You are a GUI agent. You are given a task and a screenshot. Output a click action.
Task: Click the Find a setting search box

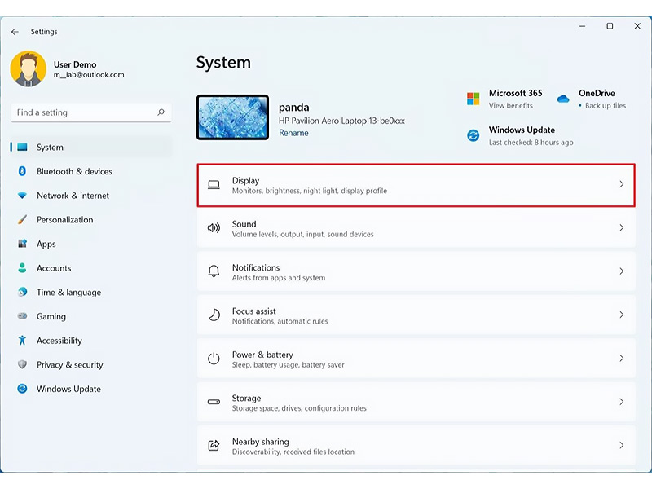(x=91, y=112)
